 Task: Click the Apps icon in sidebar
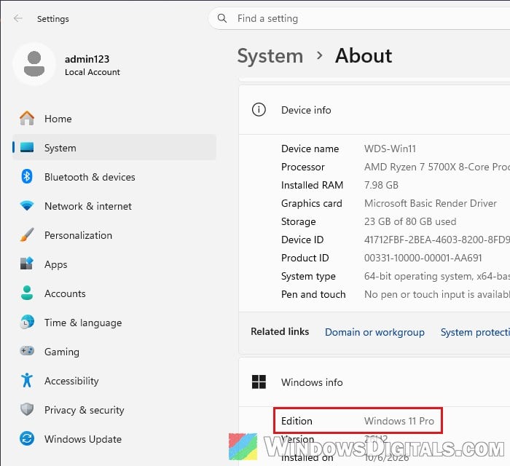27,264
